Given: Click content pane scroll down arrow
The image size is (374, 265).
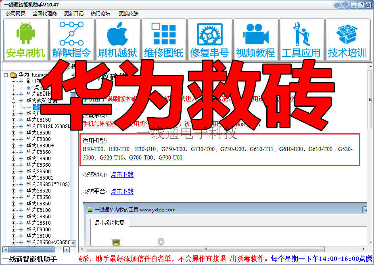Looking at the screenshot, I should (370, 242).
